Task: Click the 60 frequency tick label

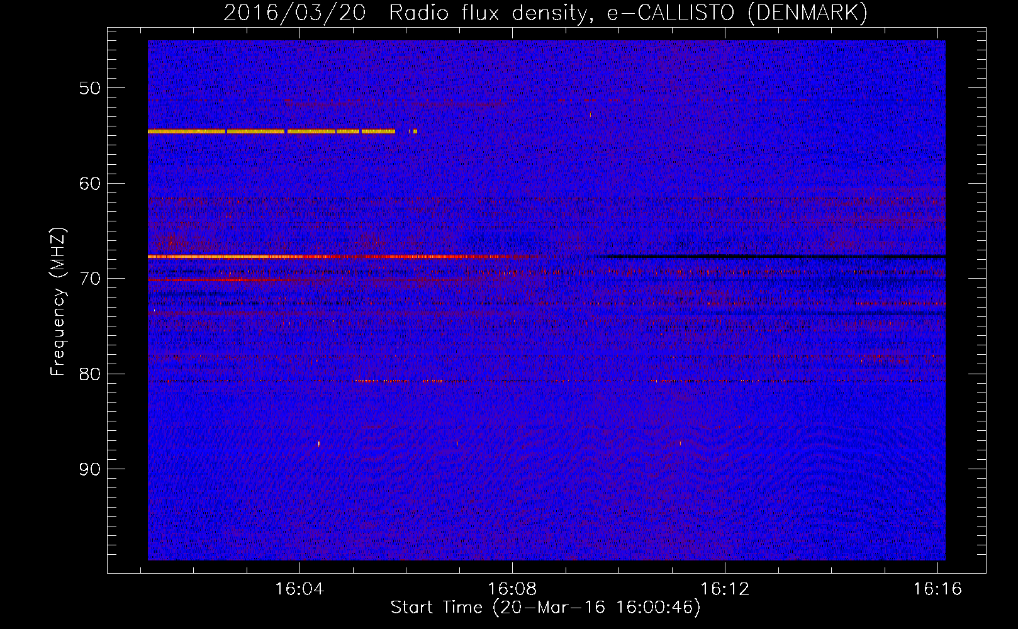Action: (90, 184)
